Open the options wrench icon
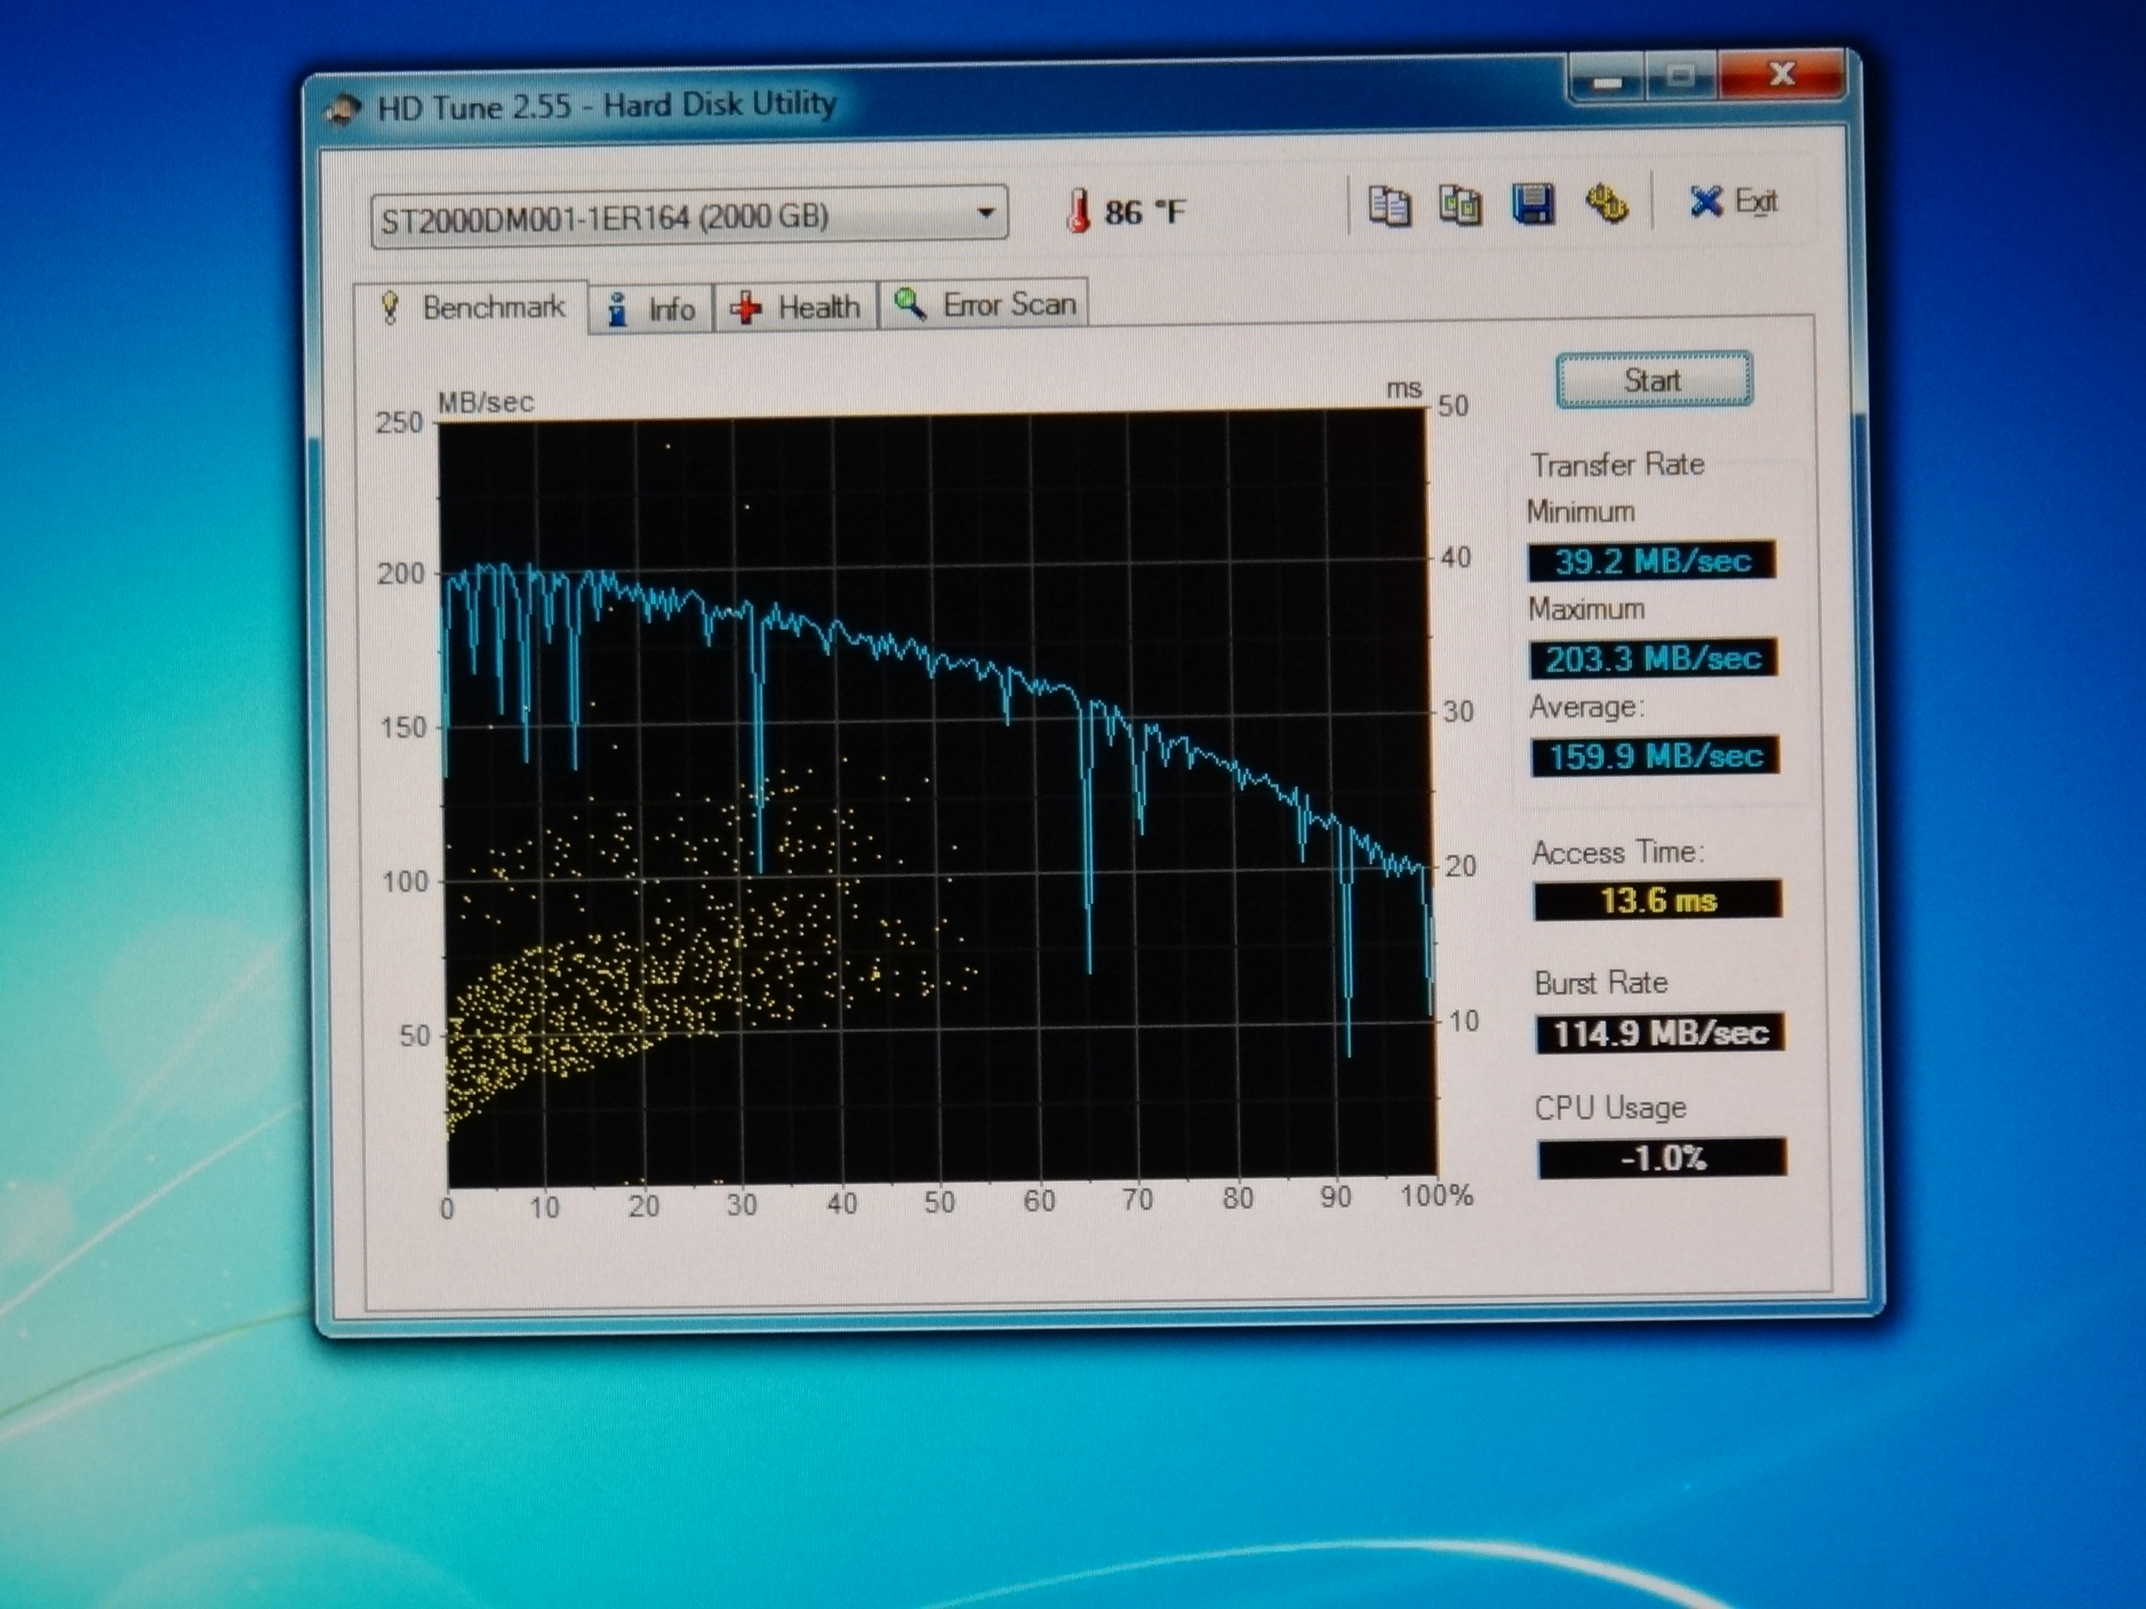 click(1606, 204)
